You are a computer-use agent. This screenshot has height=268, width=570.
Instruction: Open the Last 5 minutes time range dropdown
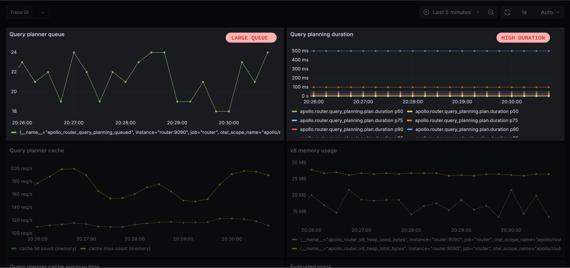click(452, 12)
